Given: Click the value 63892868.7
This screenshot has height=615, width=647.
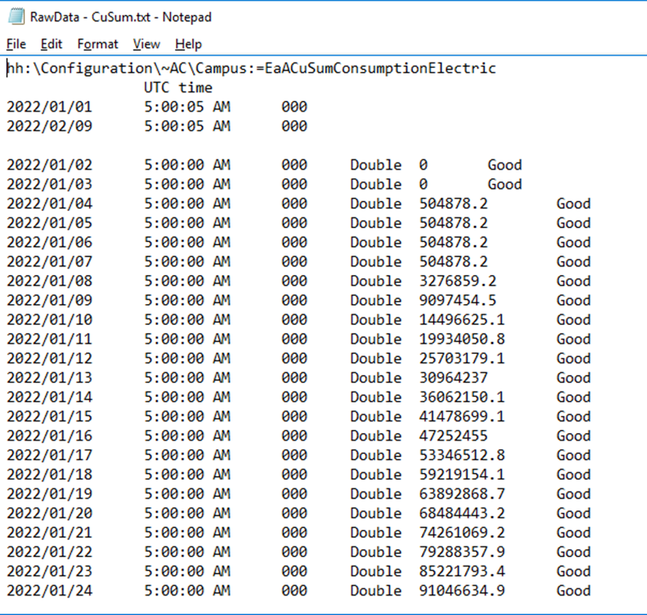Looking at the screenshot, I should pos(462,495).
